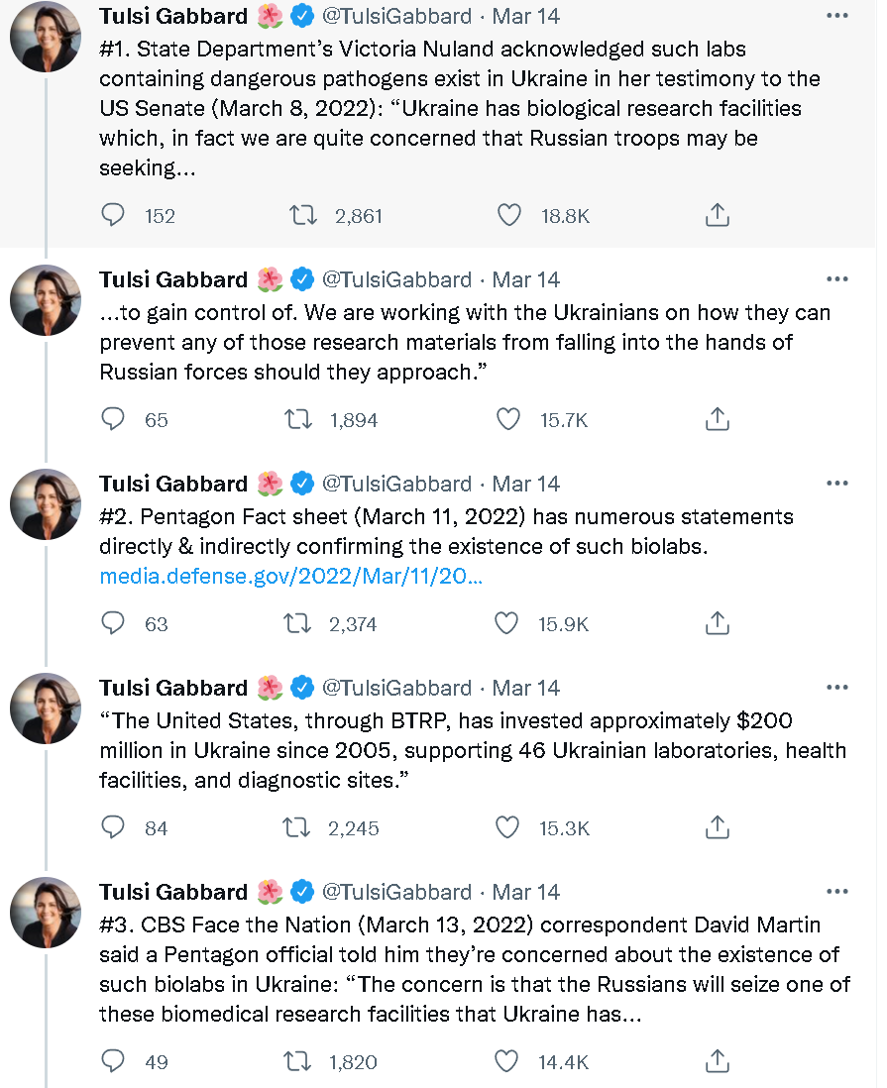Retweet the tweet with 1,894 retweets
This screenshot has height=1088, width=887.
pyautogui.click(x=297, y=419)
